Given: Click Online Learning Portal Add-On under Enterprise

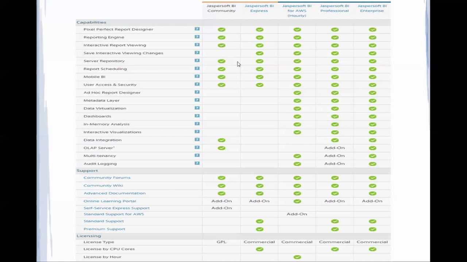Looking at the screenshot, I should [372, 201].
